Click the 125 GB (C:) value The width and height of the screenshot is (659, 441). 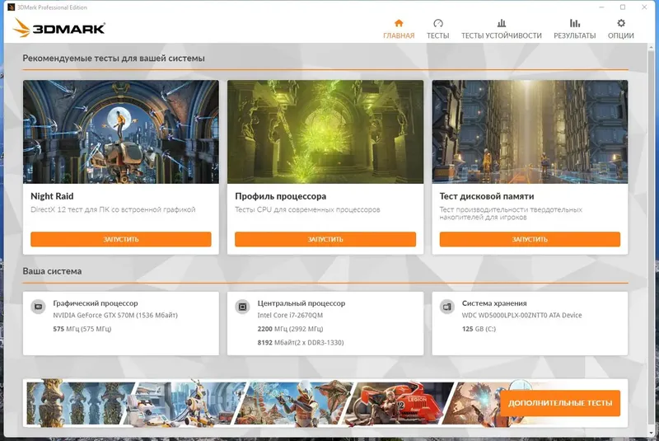479,329
